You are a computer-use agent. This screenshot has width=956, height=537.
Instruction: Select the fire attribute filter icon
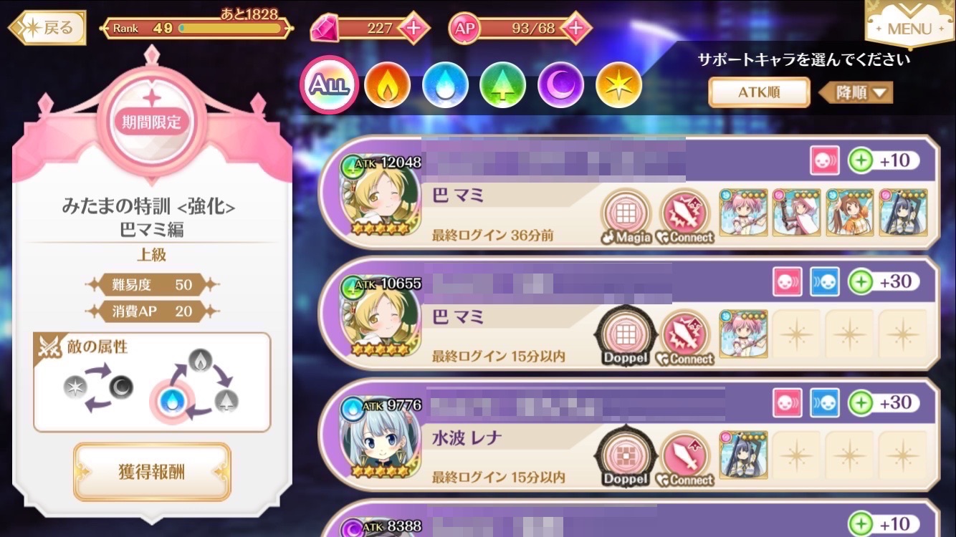click(387, 85)
